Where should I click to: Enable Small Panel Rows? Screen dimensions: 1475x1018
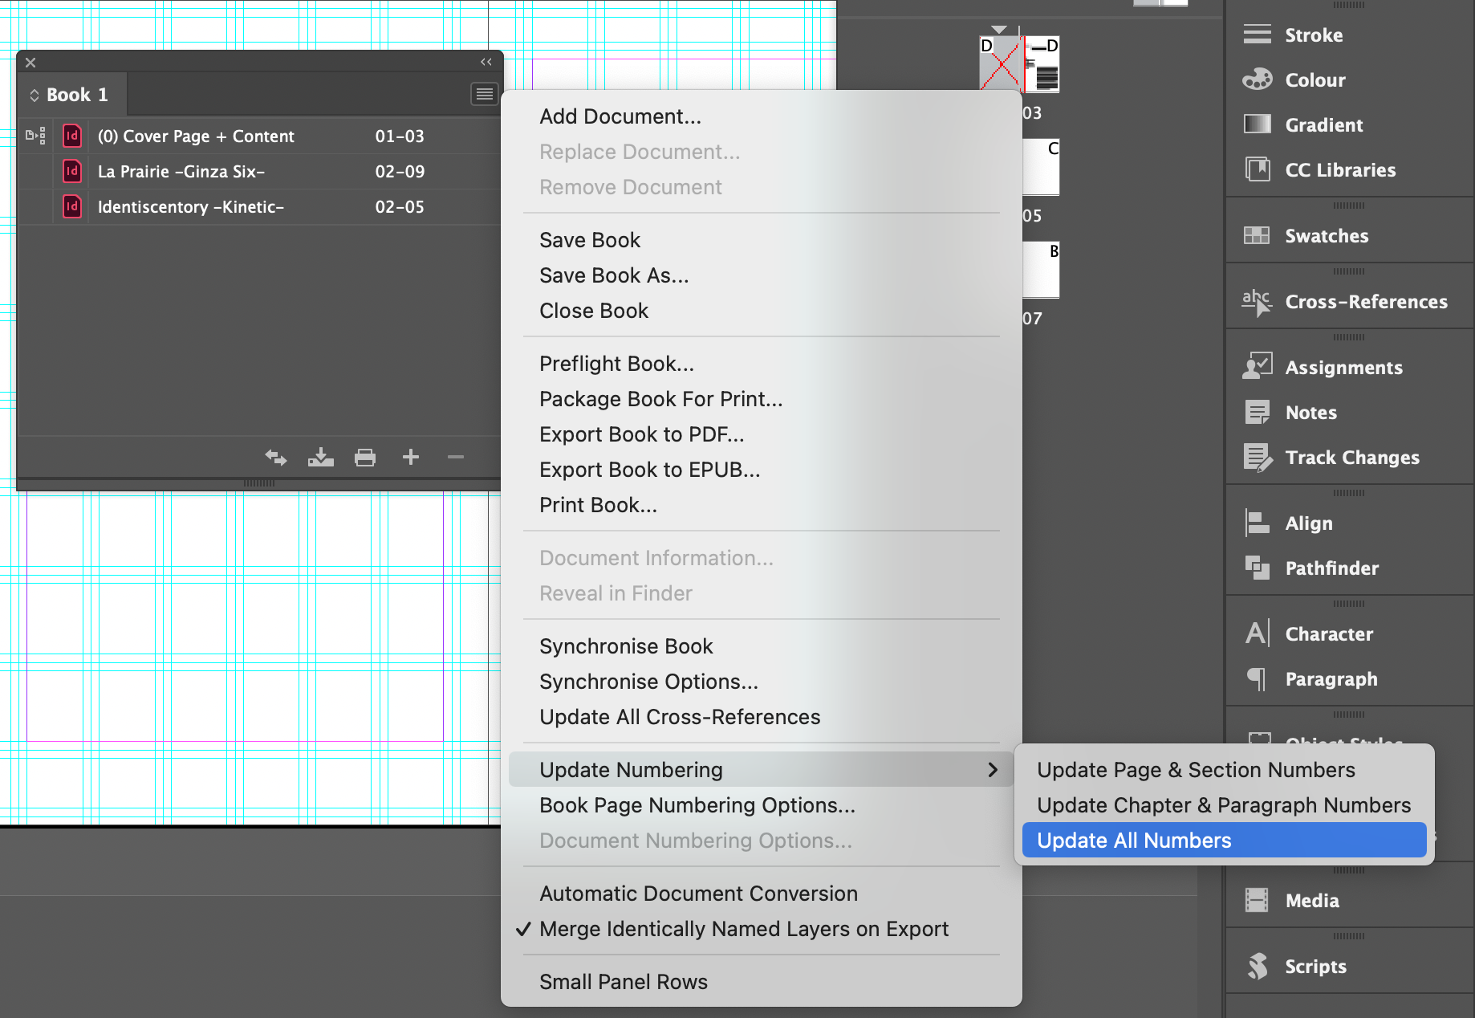(624, 981)
